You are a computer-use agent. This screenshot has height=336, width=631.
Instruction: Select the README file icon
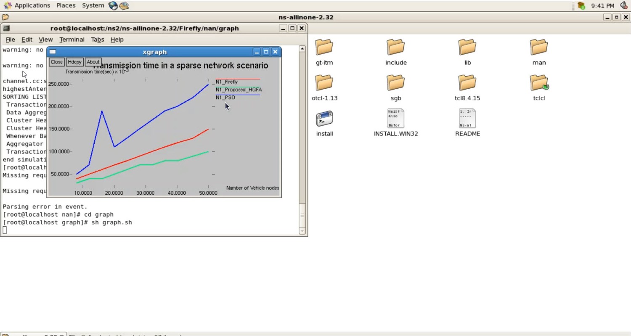pos(467,119)
